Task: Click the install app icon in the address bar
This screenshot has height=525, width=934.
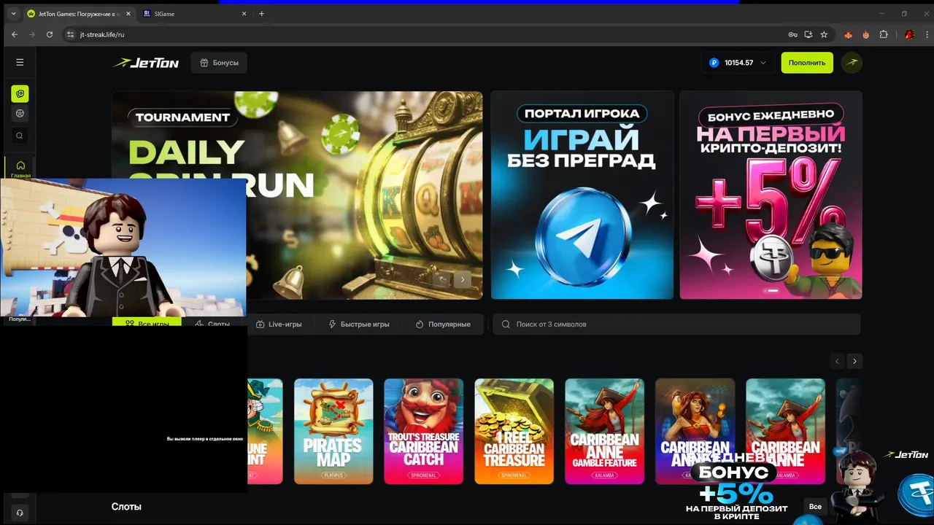Action: pyautogui.click(x=808, y=34)
